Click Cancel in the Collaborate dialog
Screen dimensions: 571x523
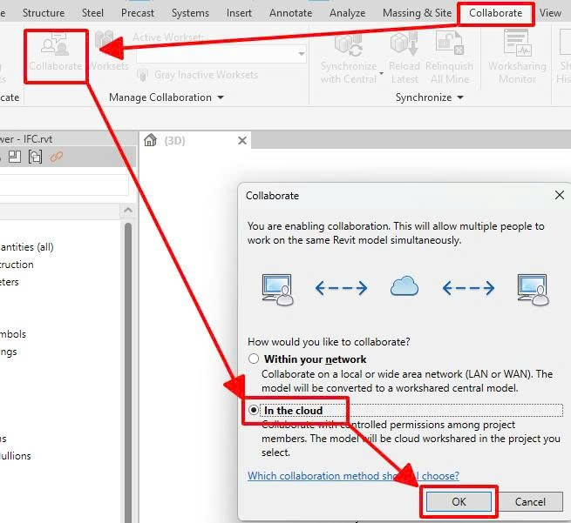(x=530, y=501)
